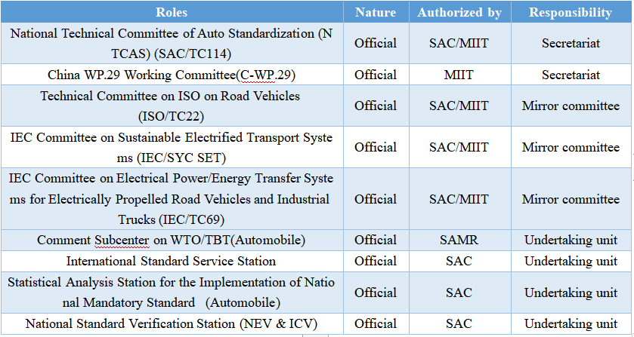Click Secretariat in the C-WP.29 row
This screenshot has width=634, height=337.
click(x=571, y=75)
